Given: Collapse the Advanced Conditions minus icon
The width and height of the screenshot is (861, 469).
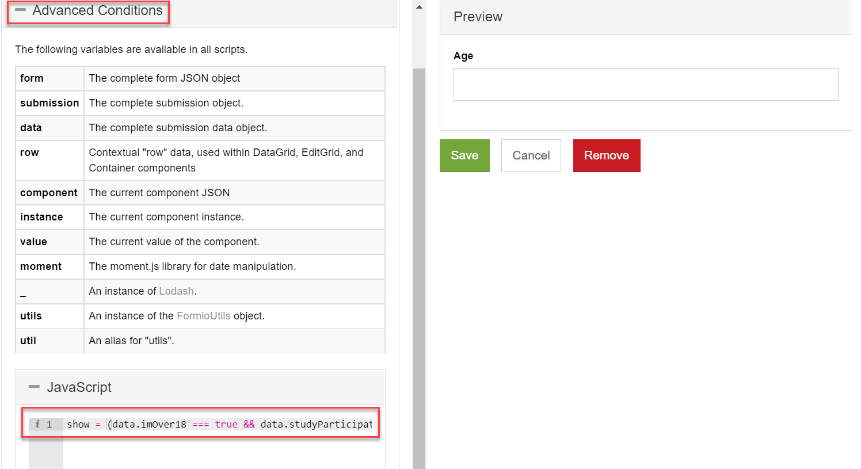Looking at the screenshot, I should 21,10.
